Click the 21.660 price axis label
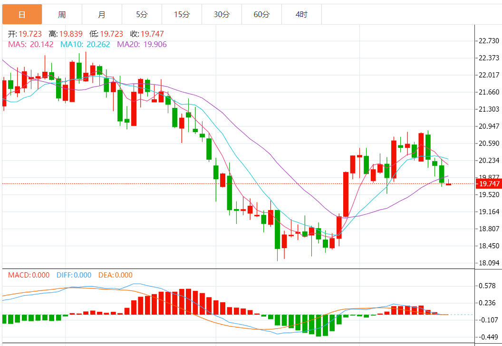This screenshot has width=502, height=346. click(489, 92)
